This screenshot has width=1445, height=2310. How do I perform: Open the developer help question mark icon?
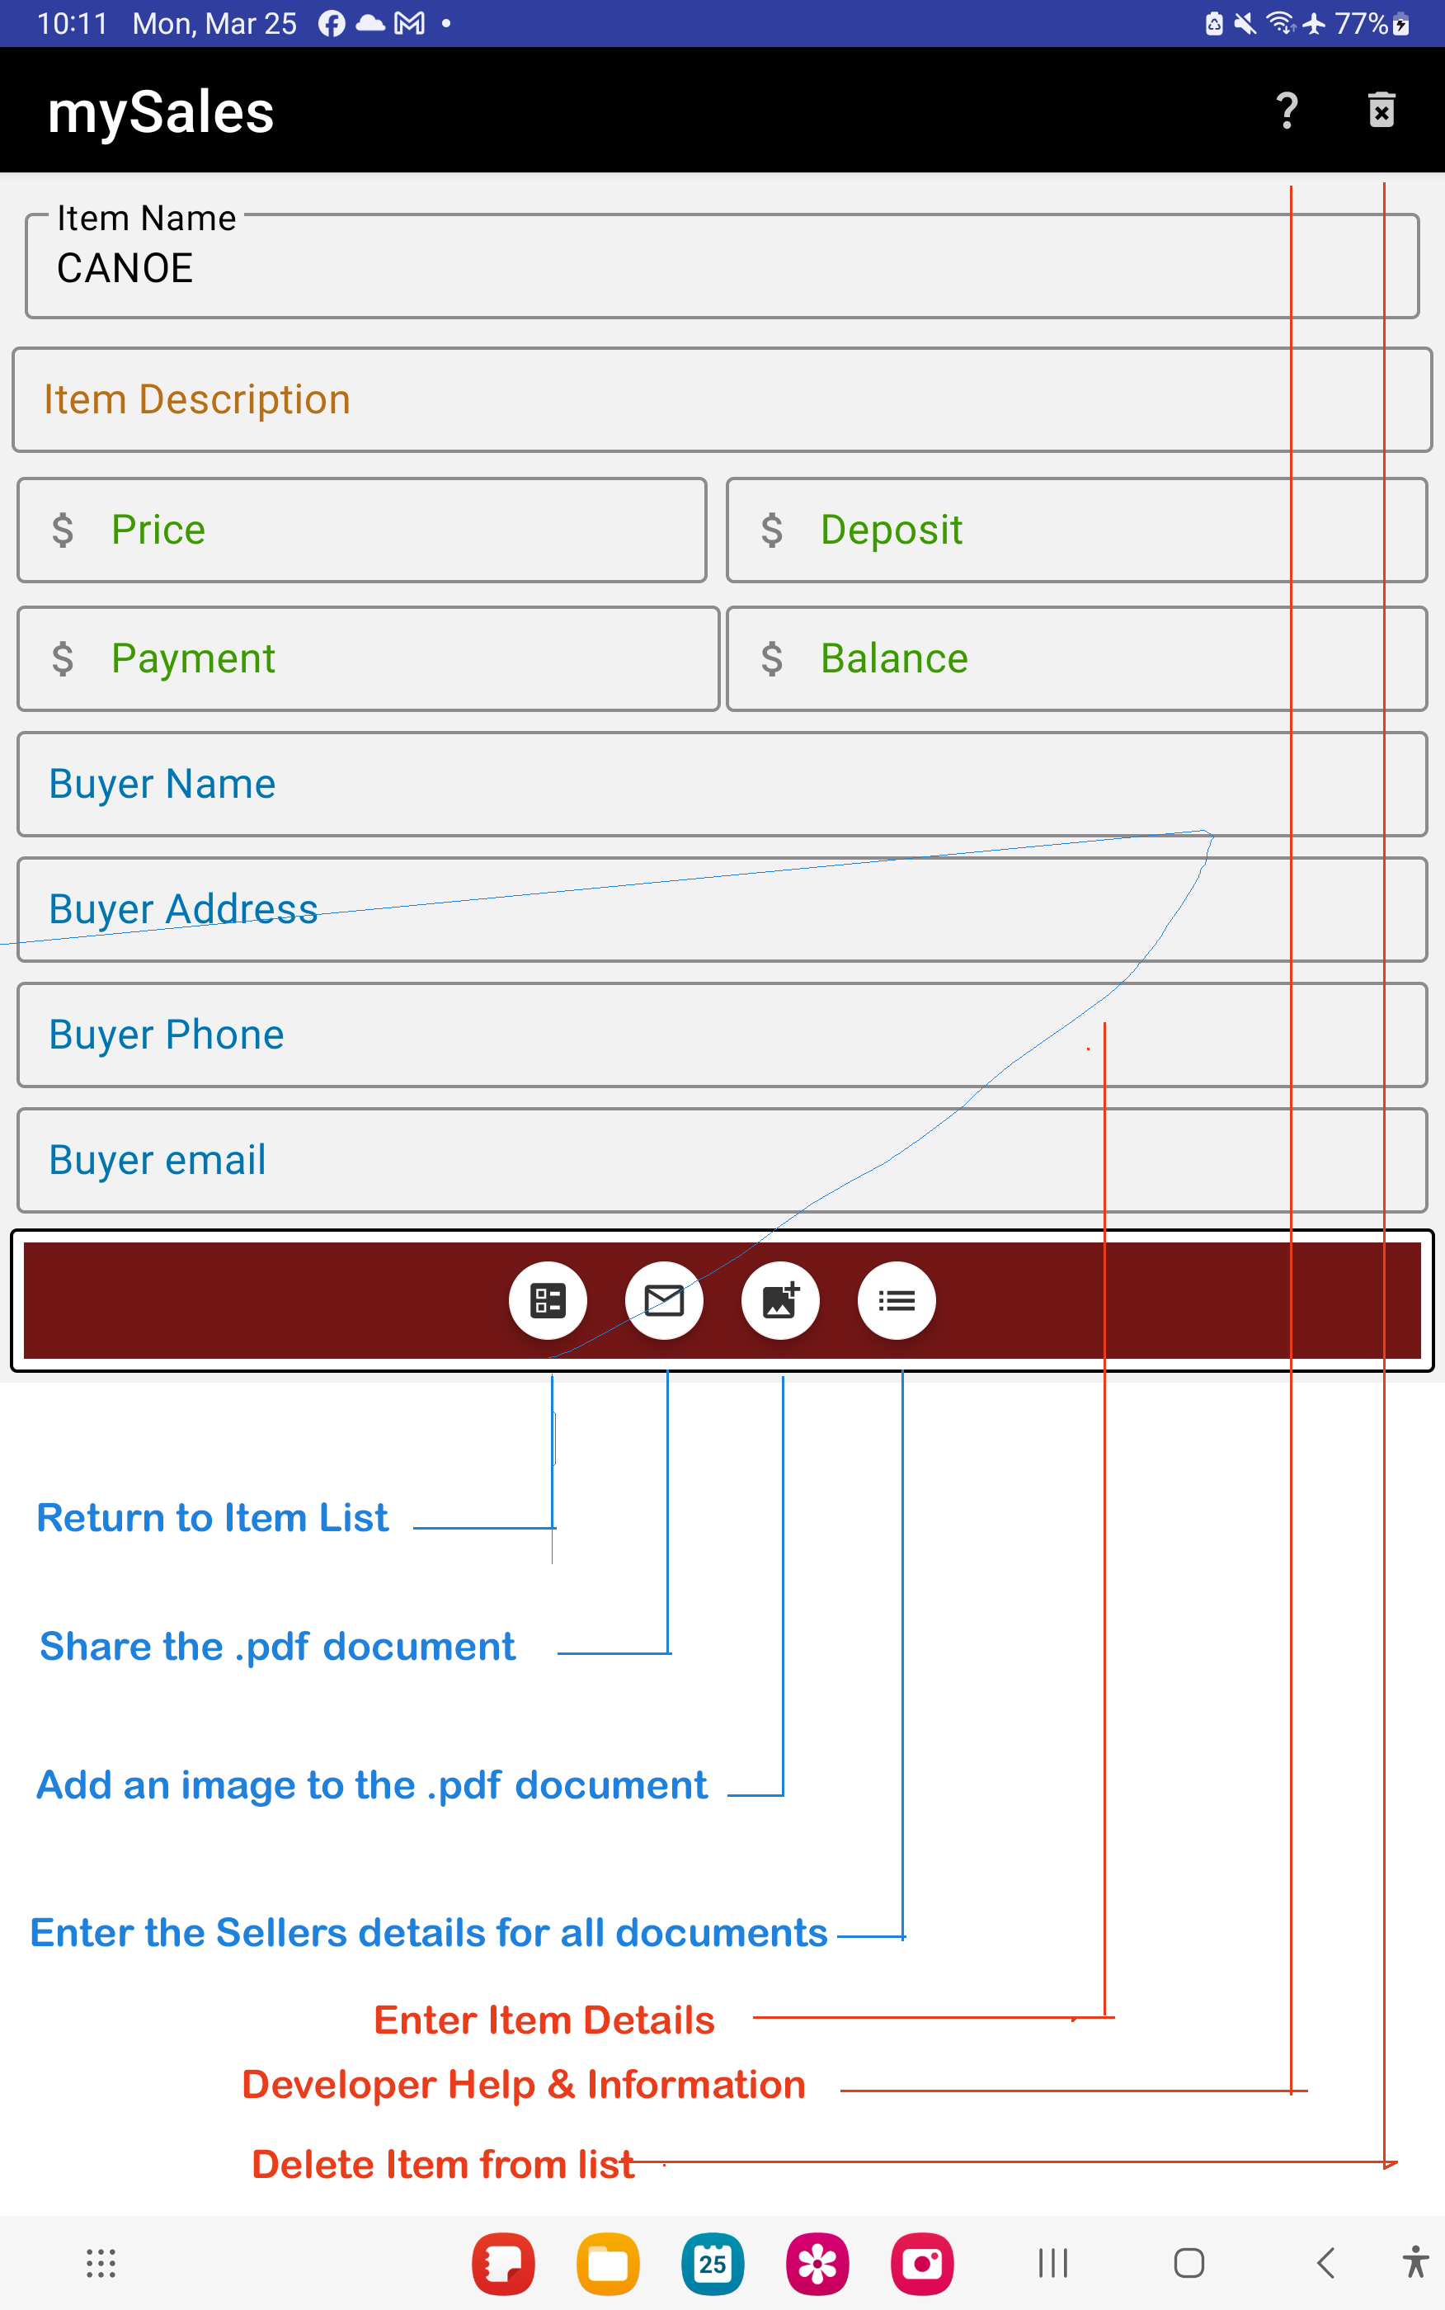(x=1287, y=111)
